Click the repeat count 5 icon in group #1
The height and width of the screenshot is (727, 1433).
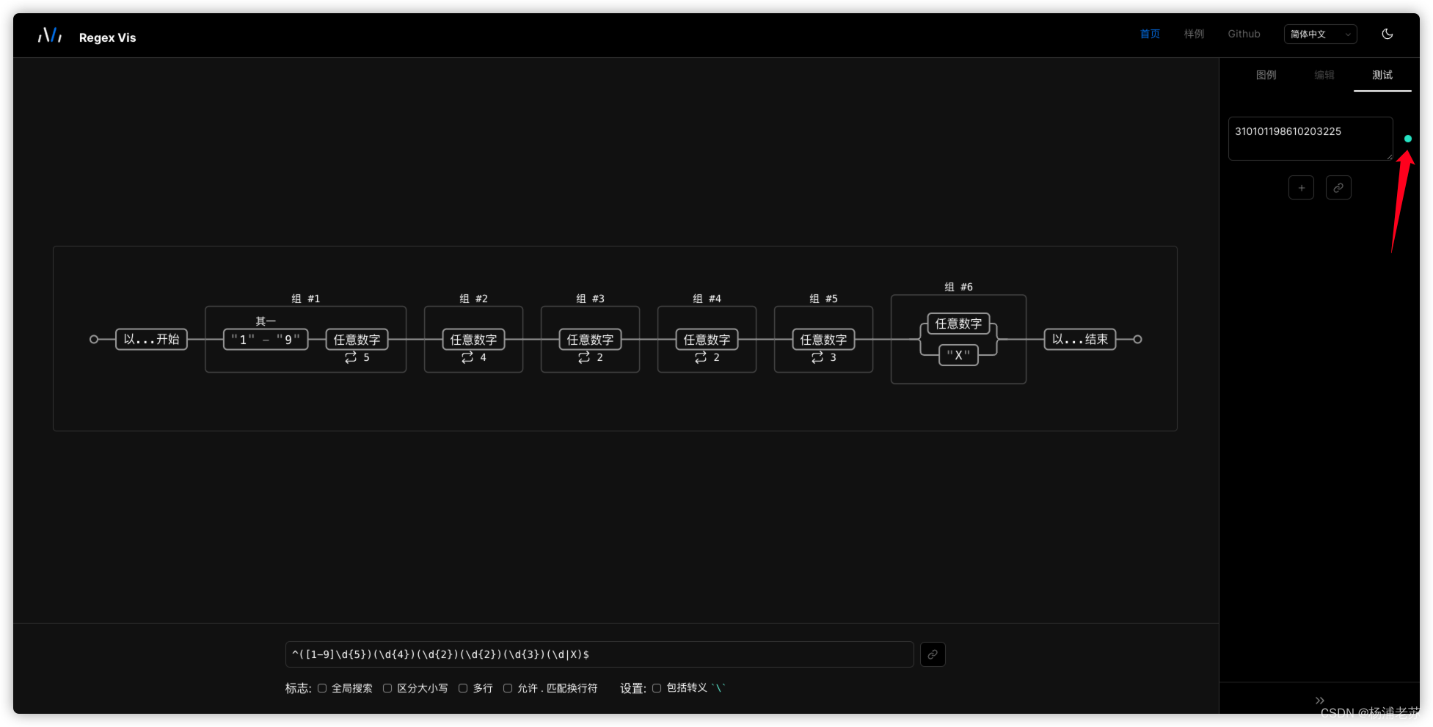point(351,357)
